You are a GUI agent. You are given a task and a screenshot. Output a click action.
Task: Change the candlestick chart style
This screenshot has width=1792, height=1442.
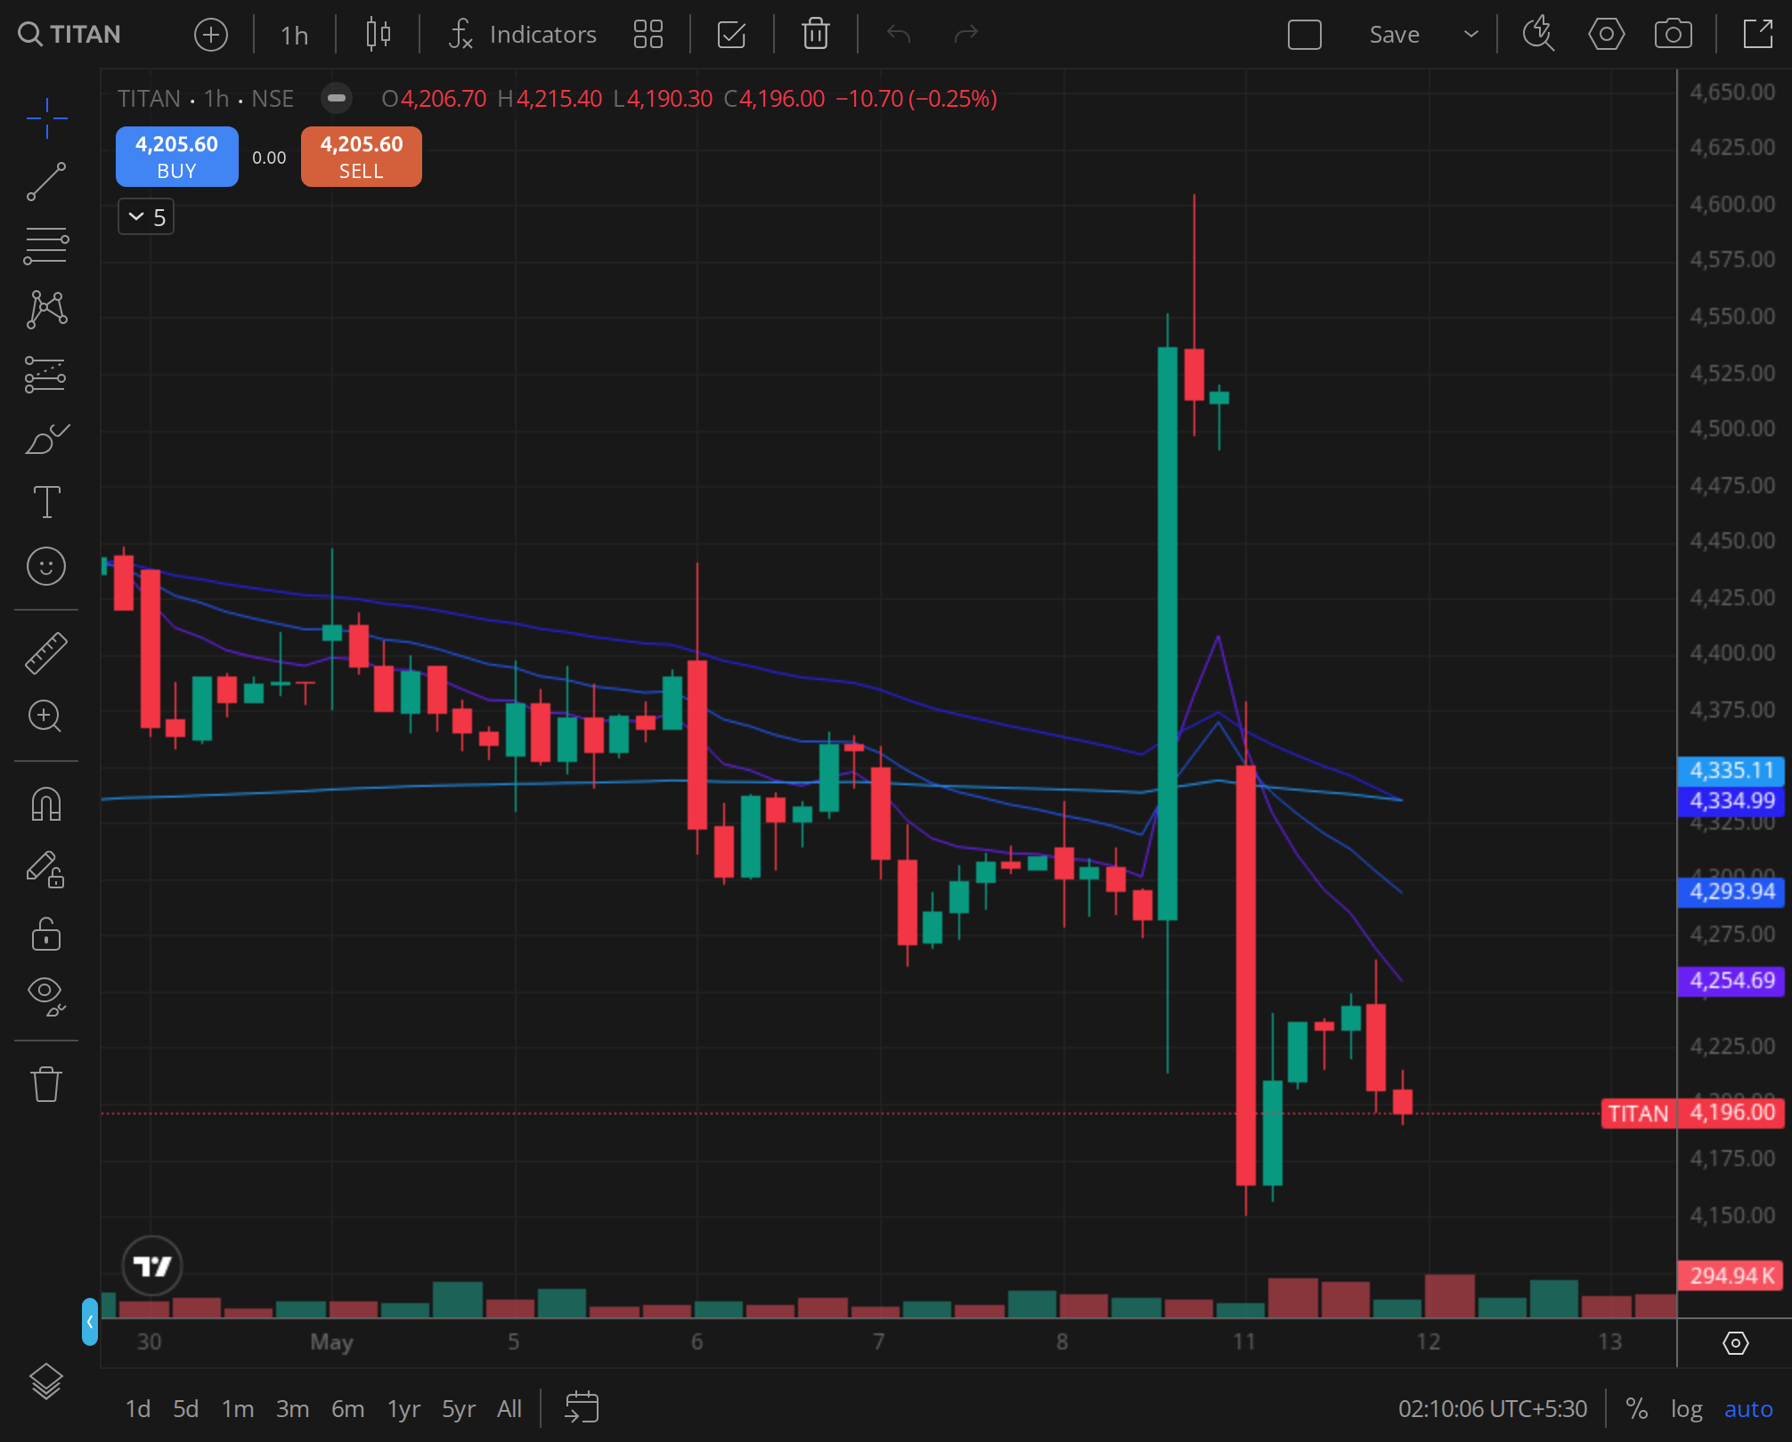point(379,35)
